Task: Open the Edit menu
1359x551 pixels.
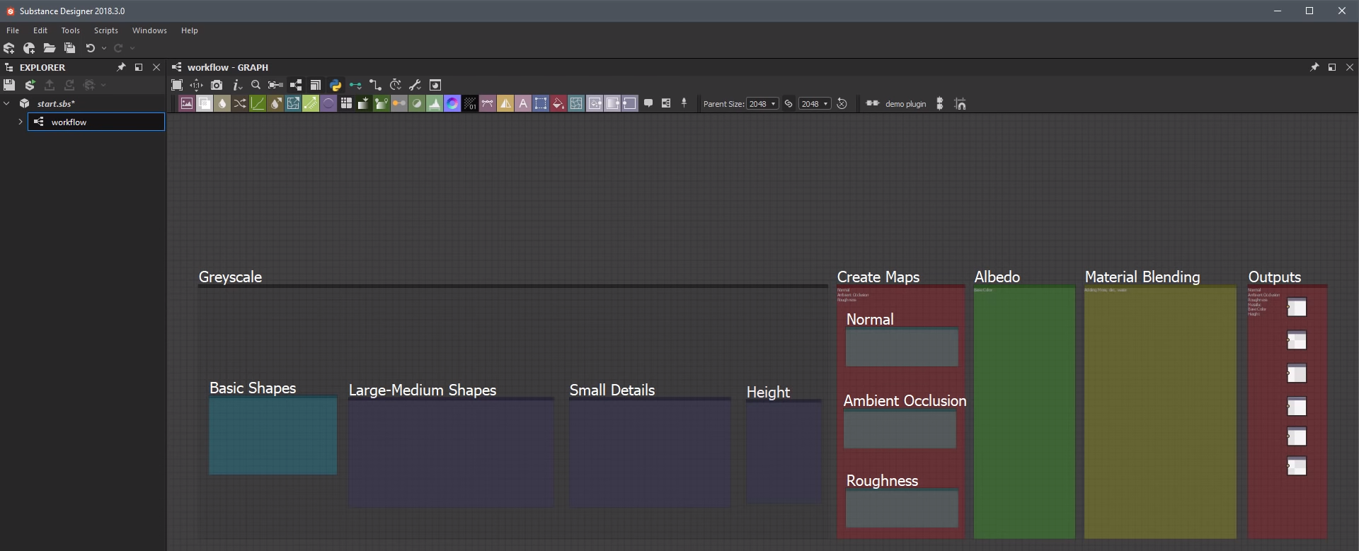Action: (40, 30)
